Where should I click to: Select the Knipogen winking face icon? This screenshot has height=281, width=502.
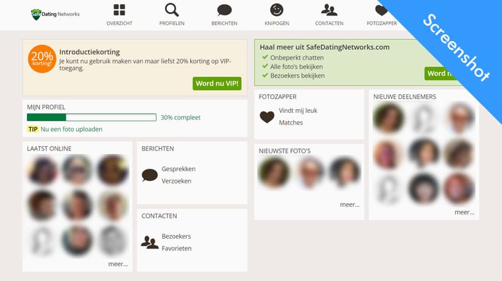pyautogui.click(x=277, y=10)
